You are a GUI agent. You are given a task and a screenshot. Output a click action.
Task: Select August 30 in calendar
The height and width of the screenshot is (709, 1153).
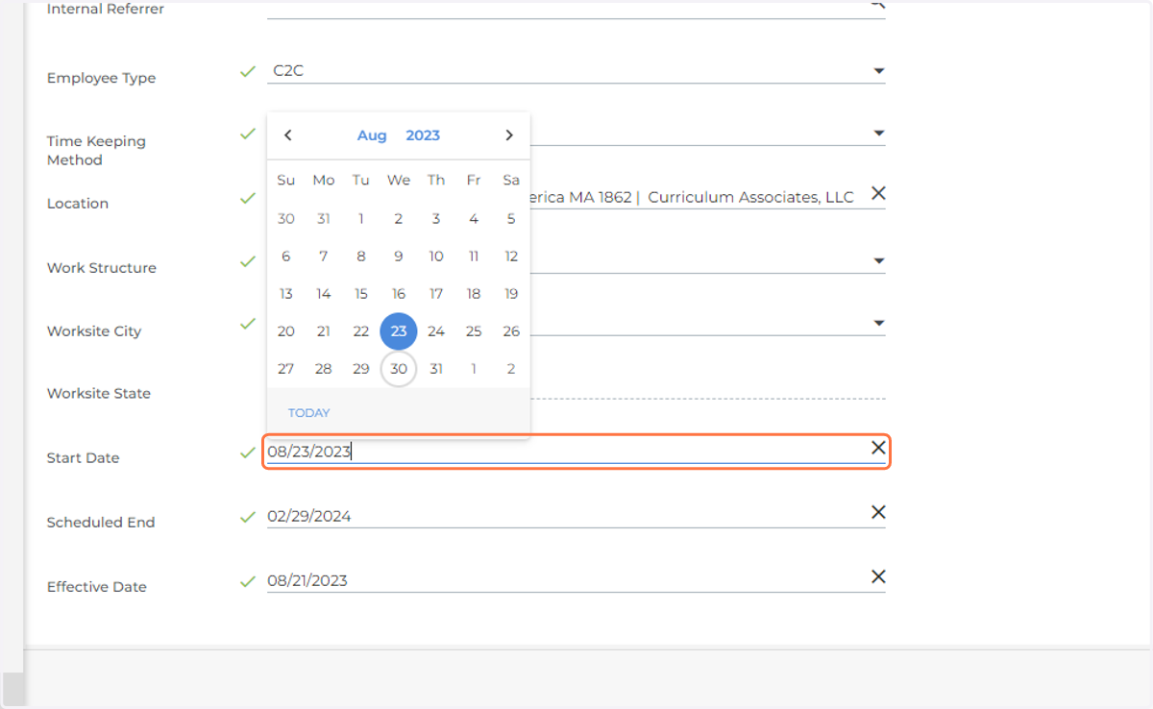[x=399, y=369]
